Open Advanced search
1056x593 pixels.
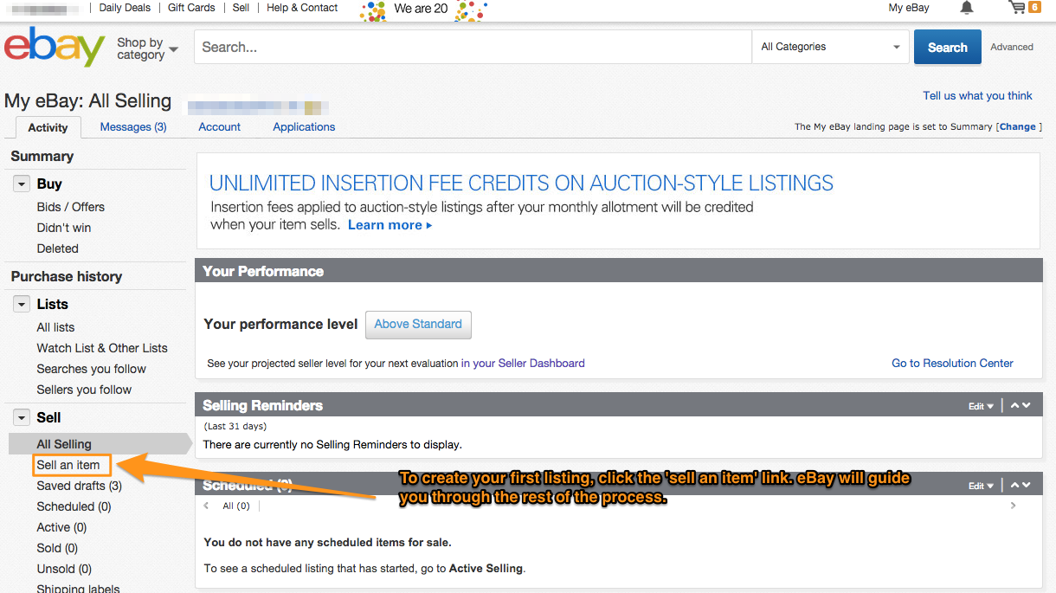click(1012, 47)
